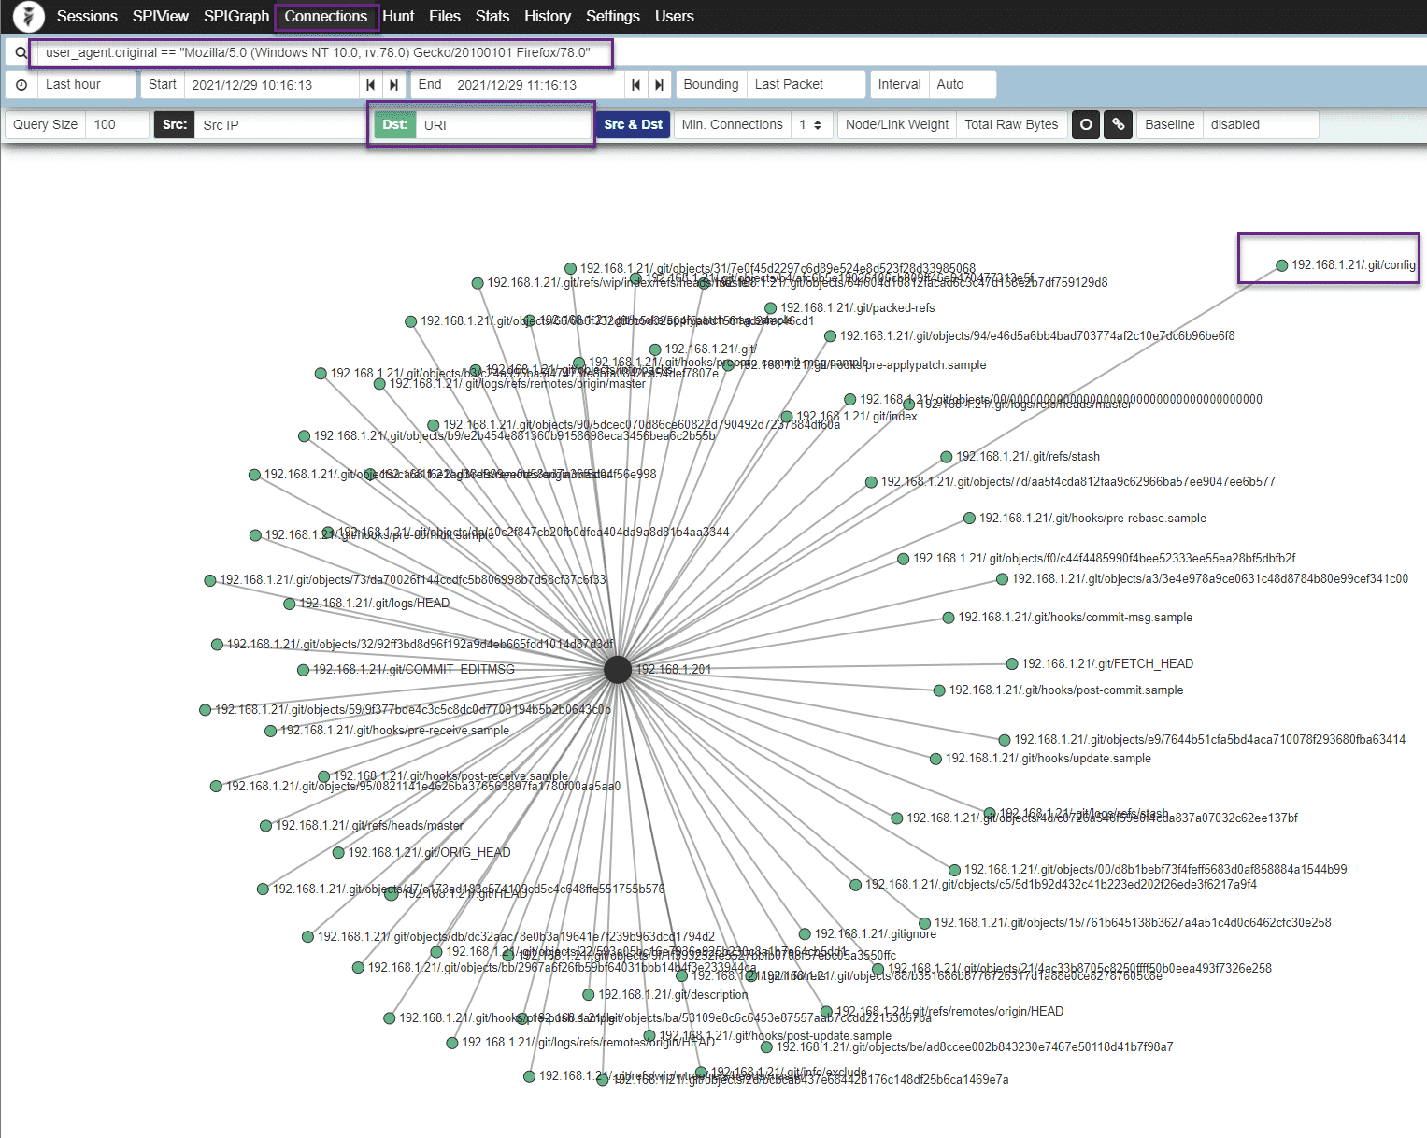
Task: Edit the user_agent.original search query
Action: pyautogui.click(x=318, y=52)
